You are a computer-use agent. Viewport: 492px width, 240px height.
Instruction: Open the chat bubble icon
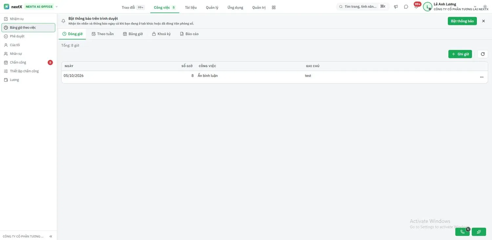pyautogui.click(x=406, y=7)
